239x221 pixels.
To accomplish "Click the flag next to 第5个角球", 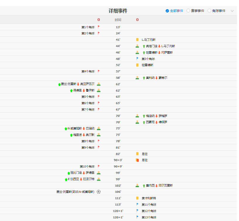I will (99, 97).
